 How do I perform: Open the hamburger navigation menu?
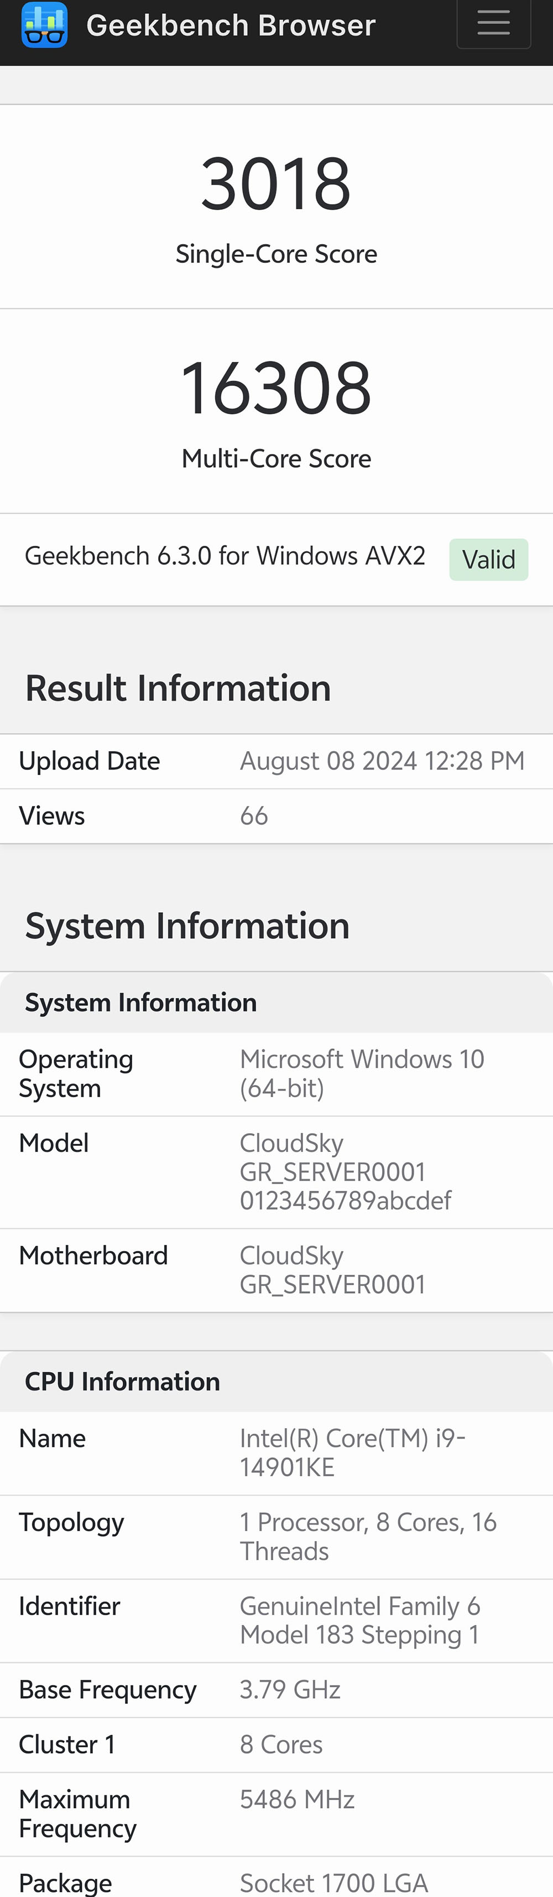click(493, 24)
